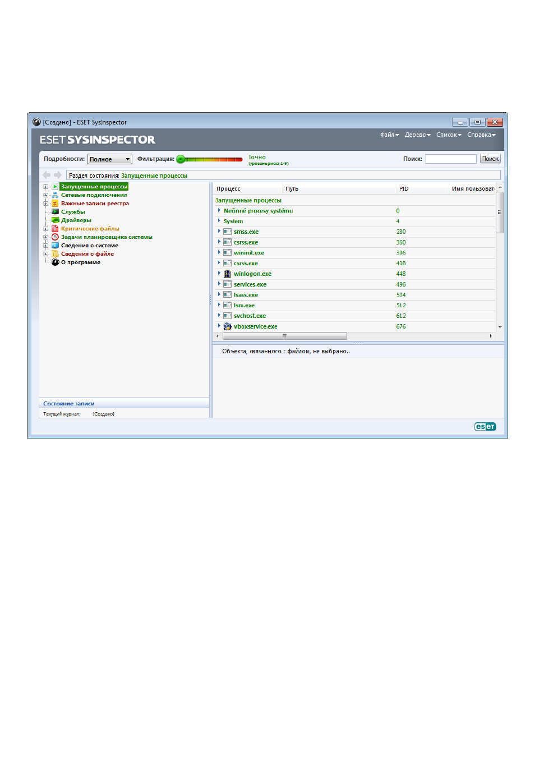This screenshot has height=757, width=535.
Task: Click the vboxservice.exe cube icon
Action: click(x=227, y=326)
